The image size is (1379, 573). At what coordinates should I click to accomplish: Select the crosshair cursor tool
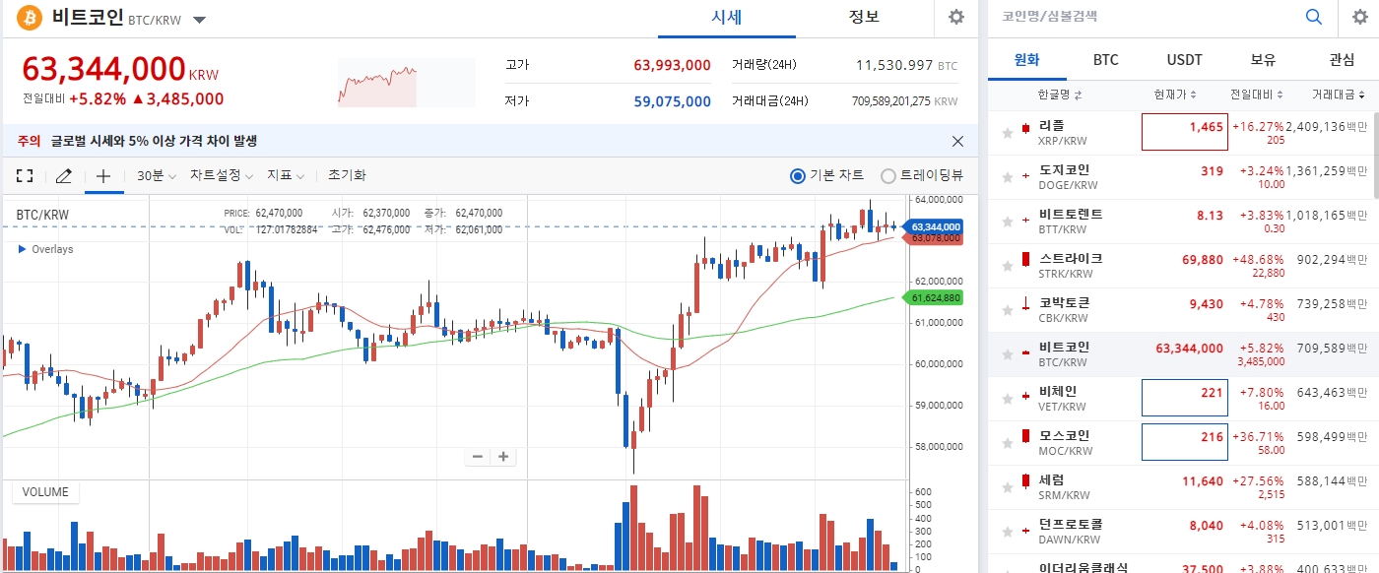click(102, 176)
